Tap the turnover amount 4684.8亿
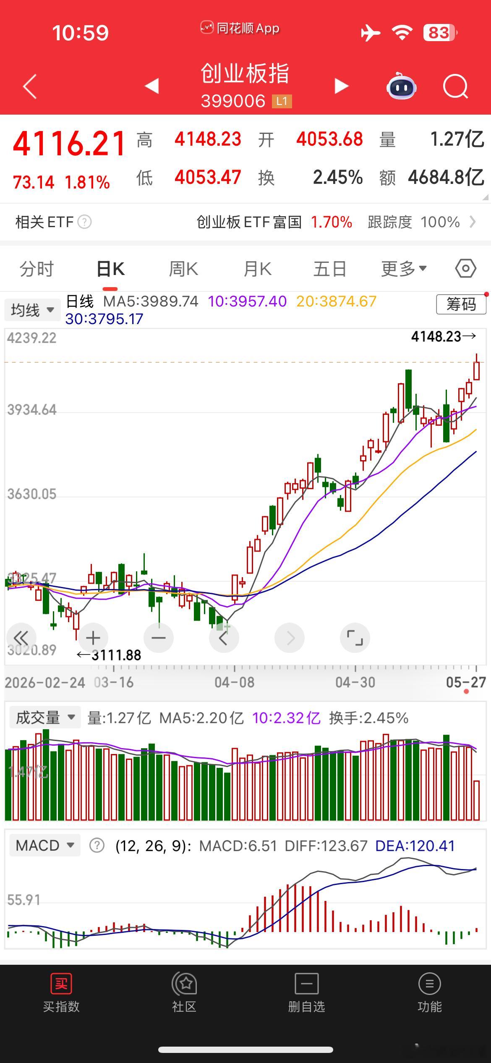The width and height of the screenshot is (491, 1063). 446,177
